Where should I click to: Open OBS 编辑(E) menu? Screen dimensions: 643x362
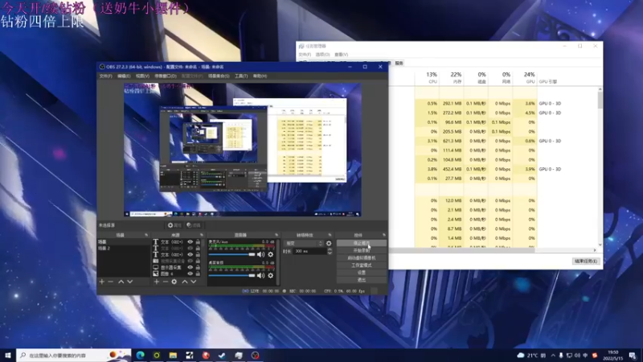[x=124, y=76]
